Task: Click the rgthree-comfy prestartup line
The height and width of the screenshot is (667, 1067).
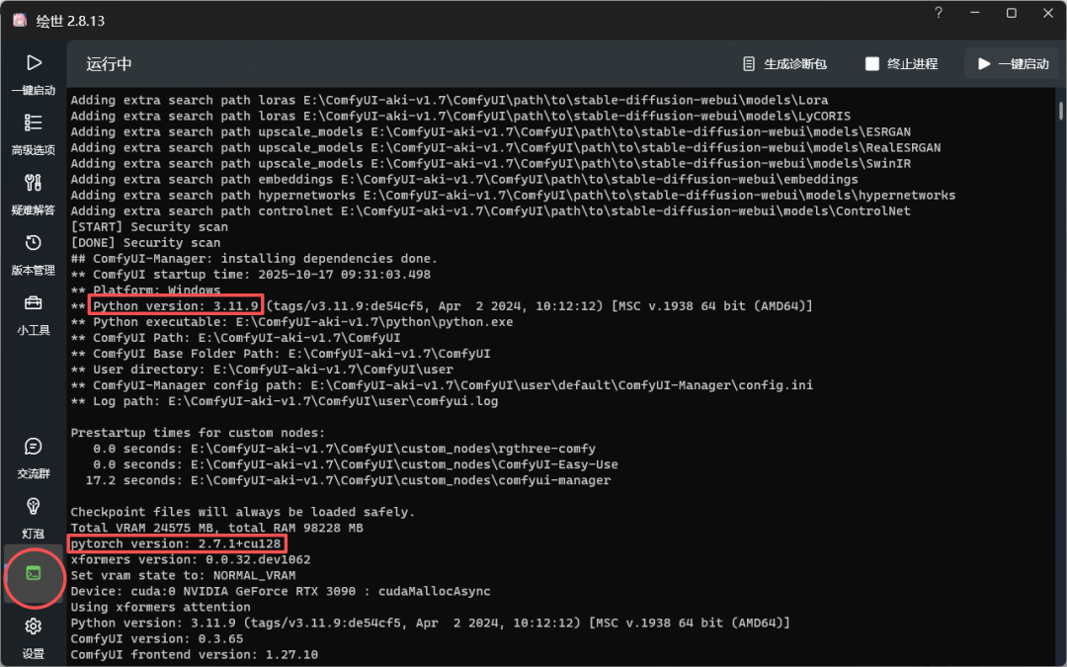Action: pyautogui.click(x=345, y=449)
